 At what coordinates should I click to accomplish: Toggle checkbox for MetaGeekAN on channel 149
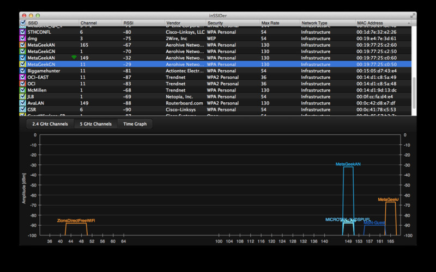pyautogui.click(x=22, y=58)
